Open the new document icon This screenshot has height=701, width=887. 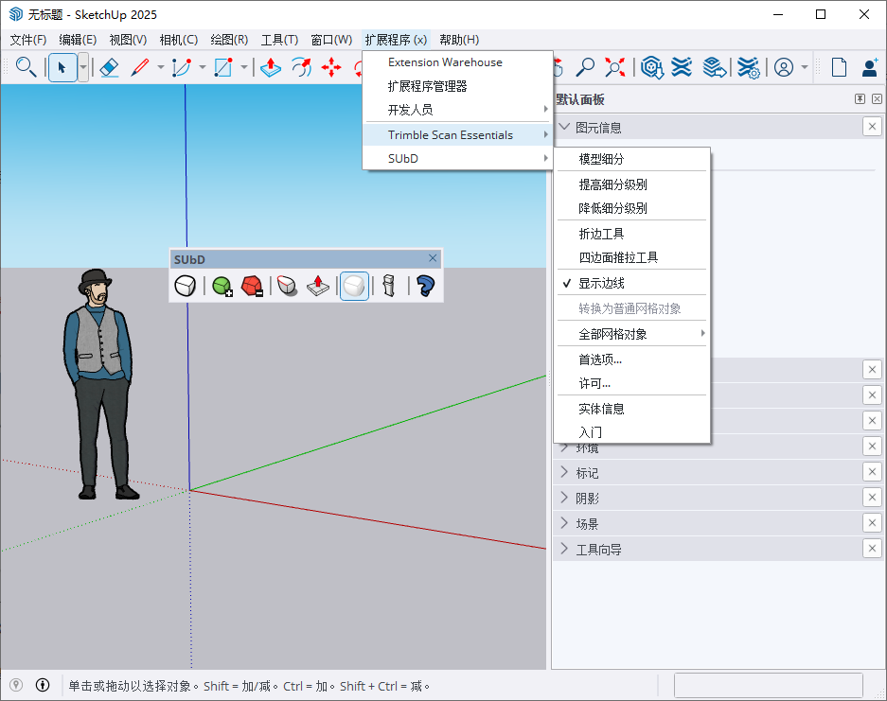838,67
